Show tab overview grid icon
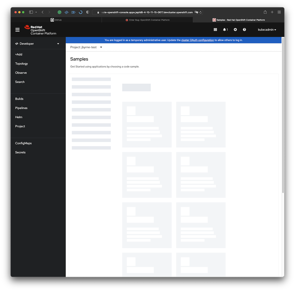 click(279, 12)
